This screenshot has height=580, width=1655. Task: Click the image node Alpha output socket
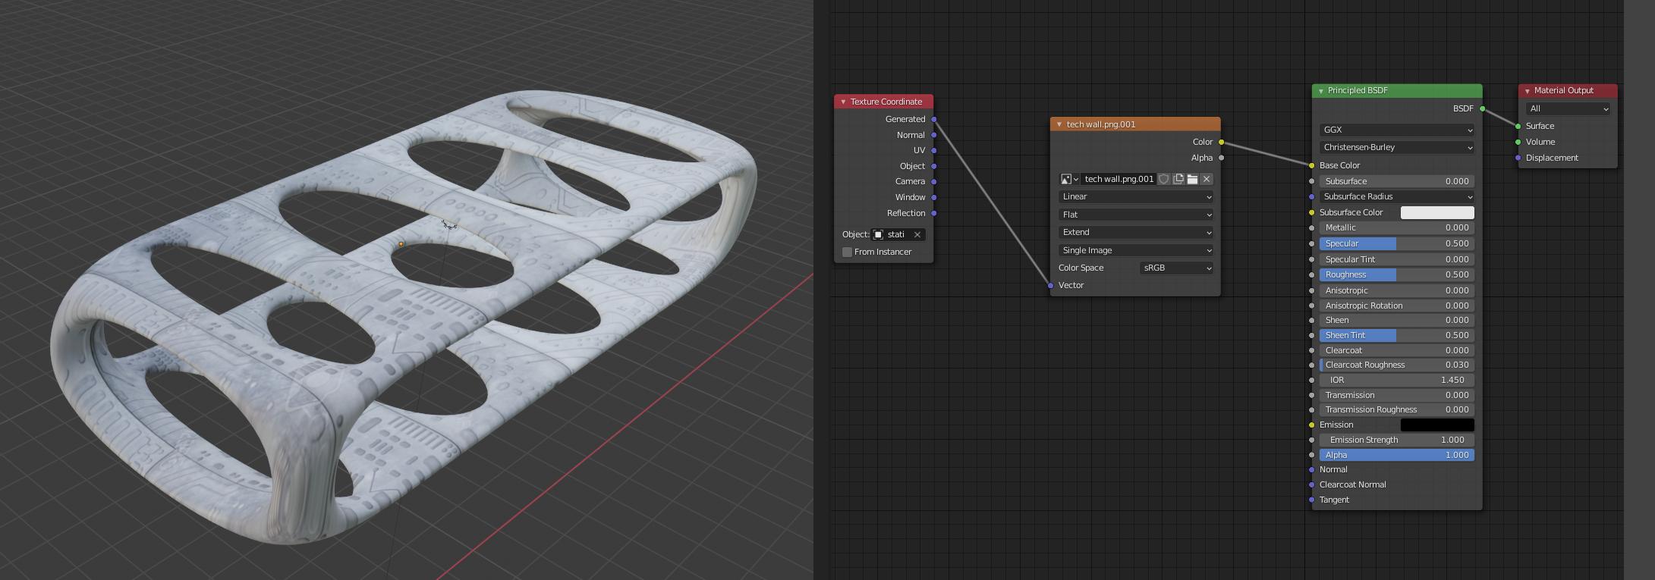pos(1221,158)
